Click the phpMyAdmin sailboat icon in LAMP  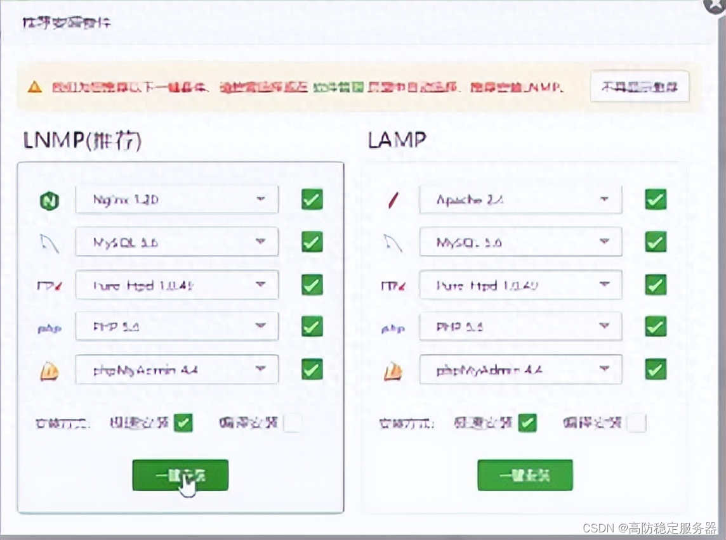point(393,371)
